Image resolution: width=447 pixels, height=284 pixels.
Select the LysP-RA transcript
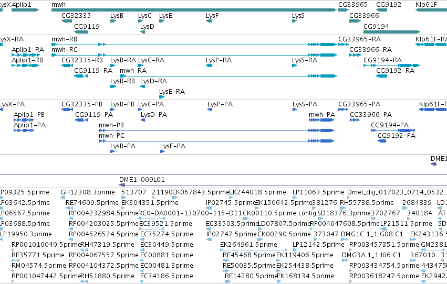[209, 65]
